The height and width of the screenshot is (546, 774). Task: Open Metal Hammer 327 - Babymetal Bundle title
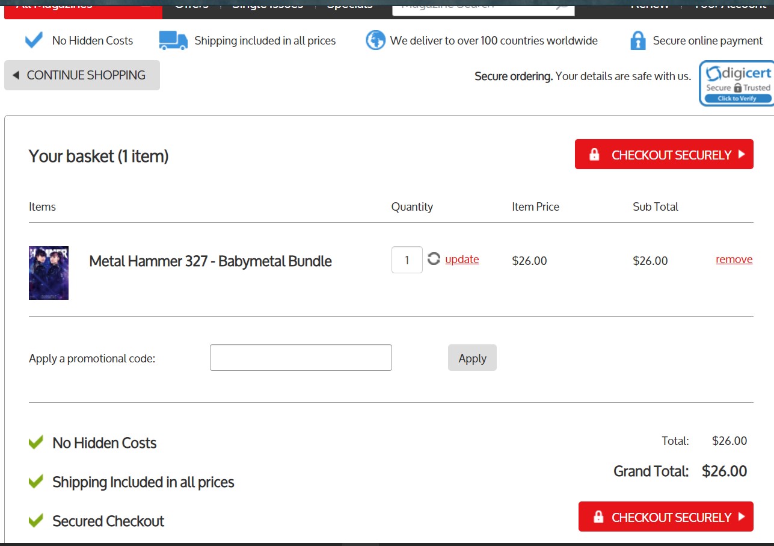tap(210, 261)
